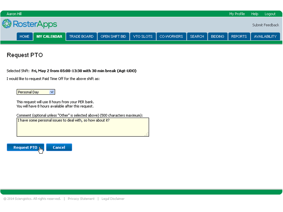
Task: Submit with the Request PTO button
Action: click(x=25, y=147)
